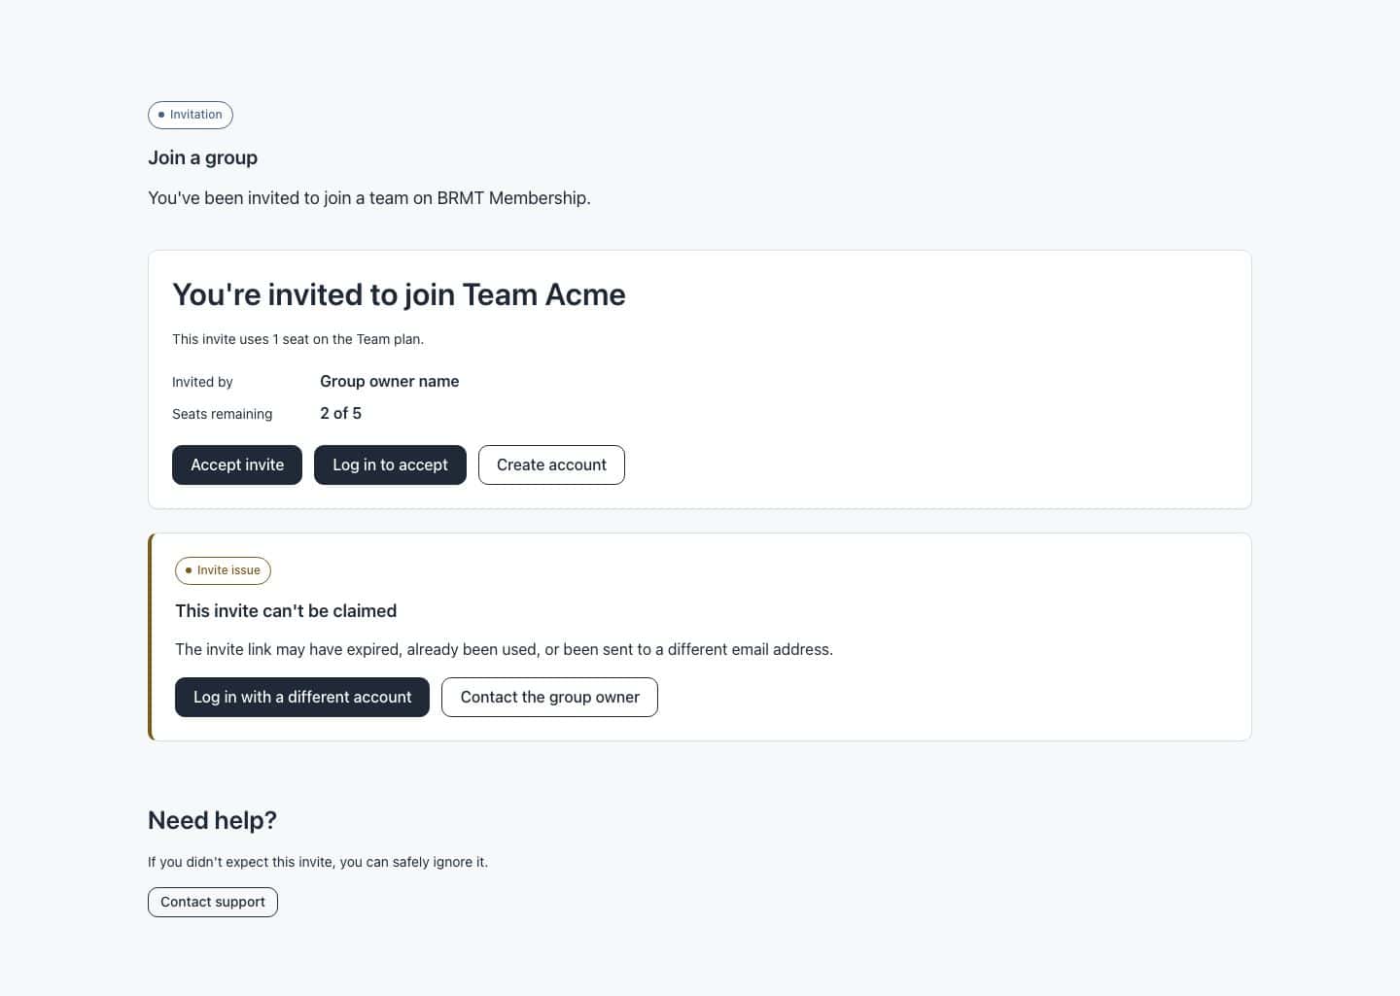Click the Accept invite button

[x=237, y=464]
